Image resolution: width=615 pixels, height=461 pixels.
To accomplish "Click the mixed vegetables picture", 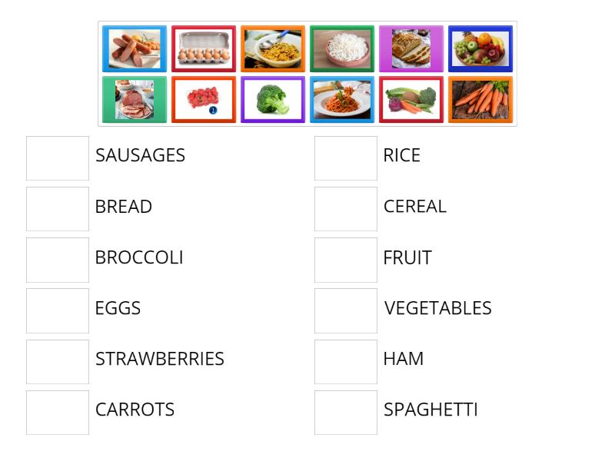I will click(411, 99).
